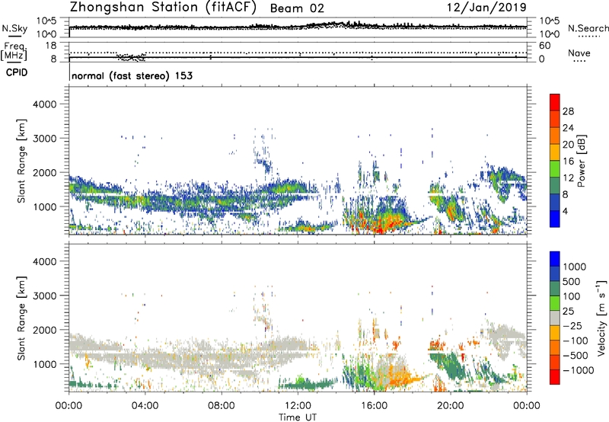Click the 2000 tick label on velocity panel
This screenshot has height=422, width=609.
tap(45, 330)
